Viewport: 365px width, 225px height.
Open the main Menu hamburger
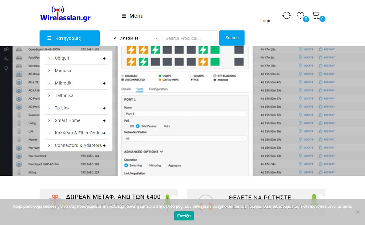click(x=133, y=16)
